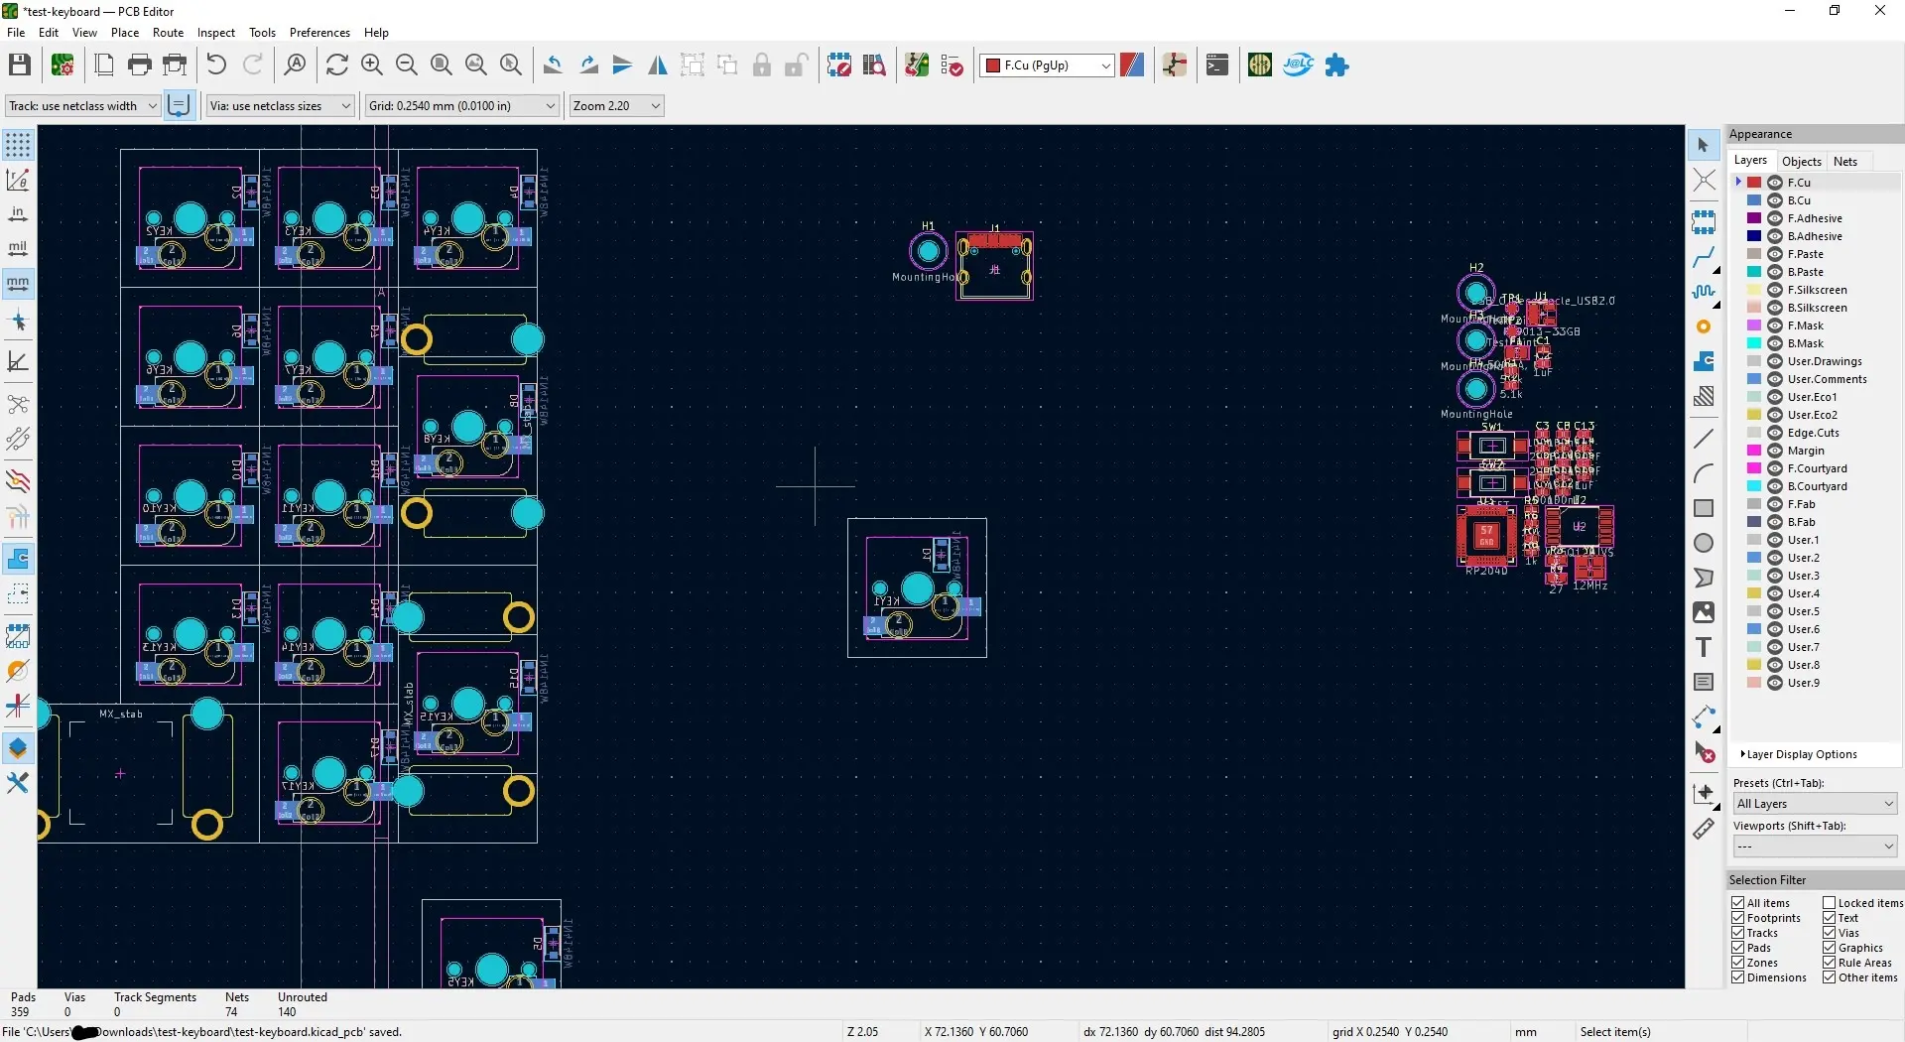1905x1042 pixels.
Task: Open the puzzle-piece plugin icon
Action: 1337,65
